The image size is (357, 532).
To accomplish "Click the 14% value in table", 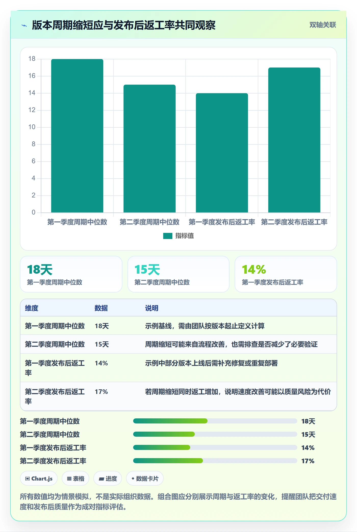I will coord(101,363).
